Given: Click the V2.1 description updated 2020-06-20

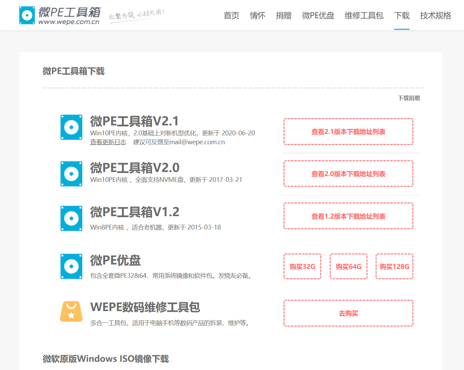Looking at the screenshot, I should tap(173, 133).
